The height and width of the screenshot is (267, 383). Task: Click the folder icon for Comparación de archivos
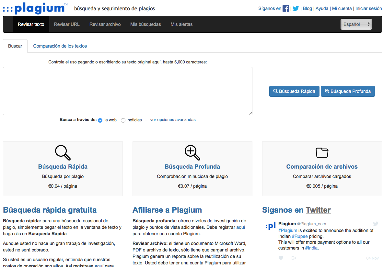tap(322, 153)
